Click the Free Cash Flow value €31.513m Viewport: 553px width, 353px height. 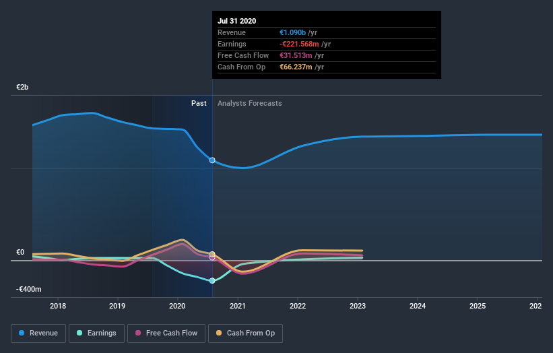pos(296,55)
